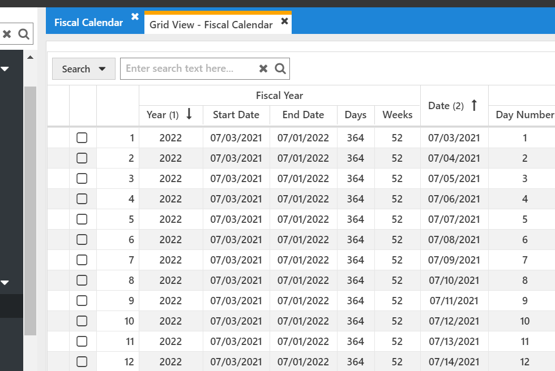Switch to the Fiscal Calendar tab

point(88,23)
